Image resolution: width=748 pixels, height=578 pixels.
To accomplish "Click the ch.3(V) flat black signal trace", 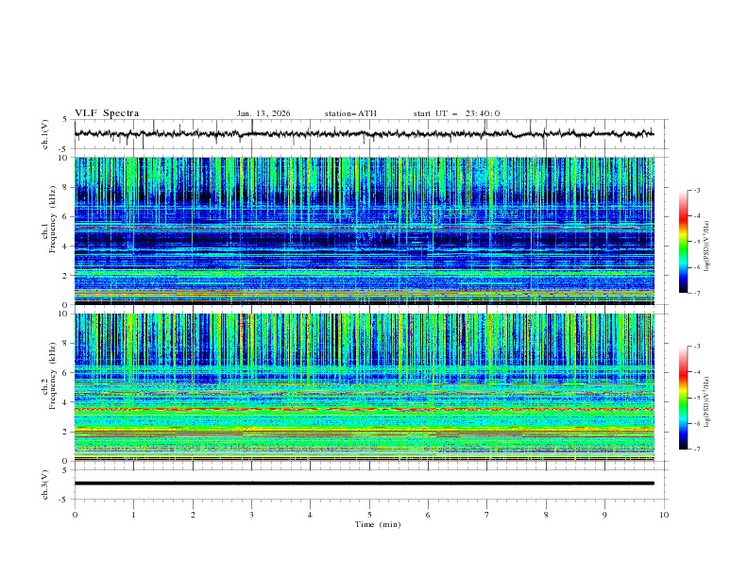I will pyautogui.click(x=364, y=484).
